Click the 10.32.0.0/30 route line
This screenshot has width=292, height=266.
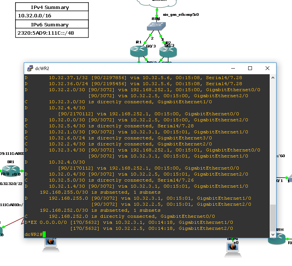pos(136,120)
